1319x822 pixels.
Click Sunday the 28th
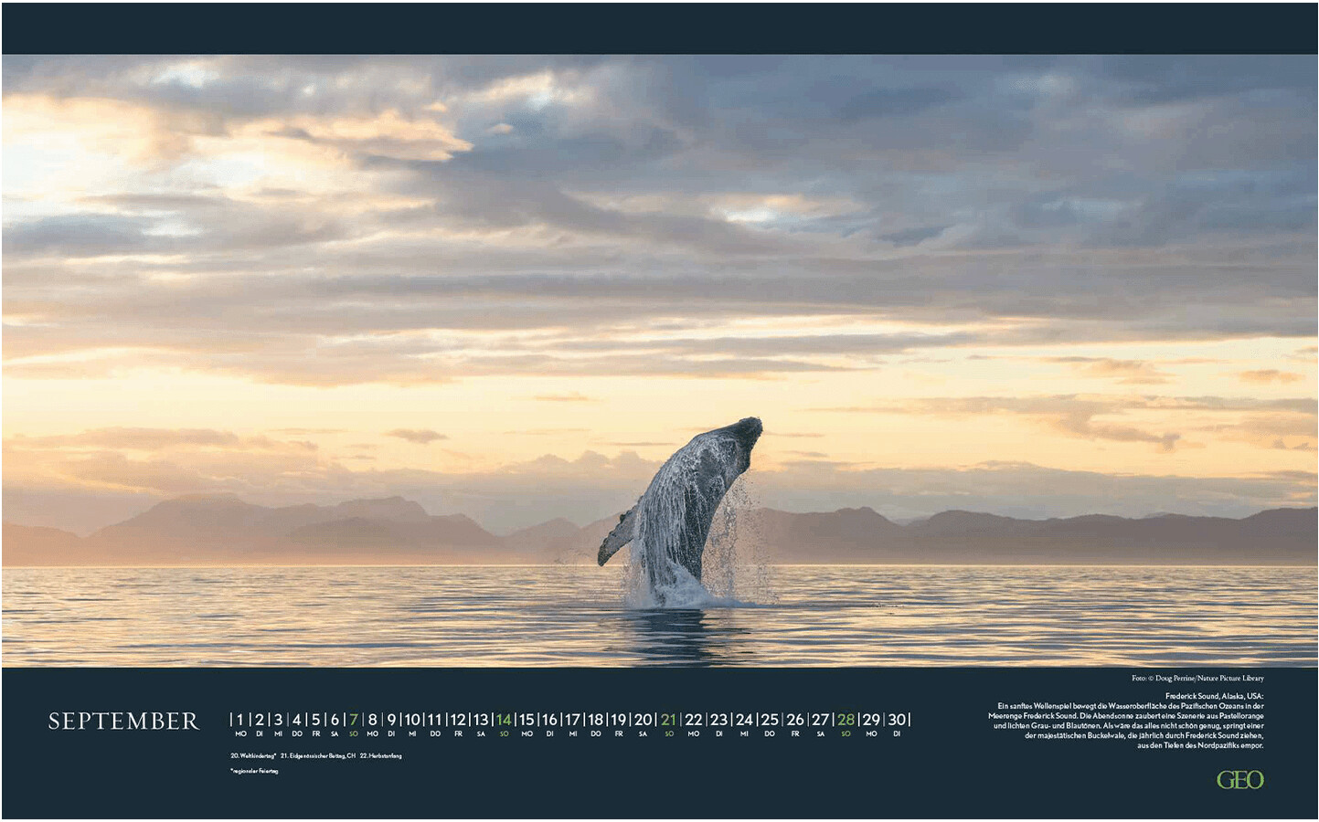click(846, 721)
